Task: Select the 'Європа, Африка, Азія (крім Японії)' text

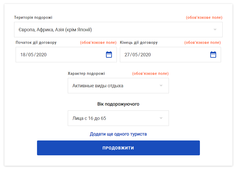Action: pyautogui.click(x=55, y=30)
